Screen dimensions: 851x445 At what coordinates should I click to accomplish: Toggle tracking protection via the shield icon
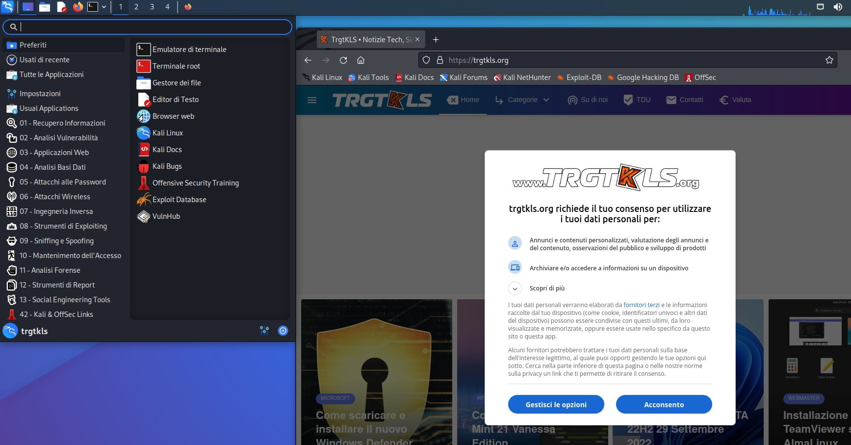426,60
